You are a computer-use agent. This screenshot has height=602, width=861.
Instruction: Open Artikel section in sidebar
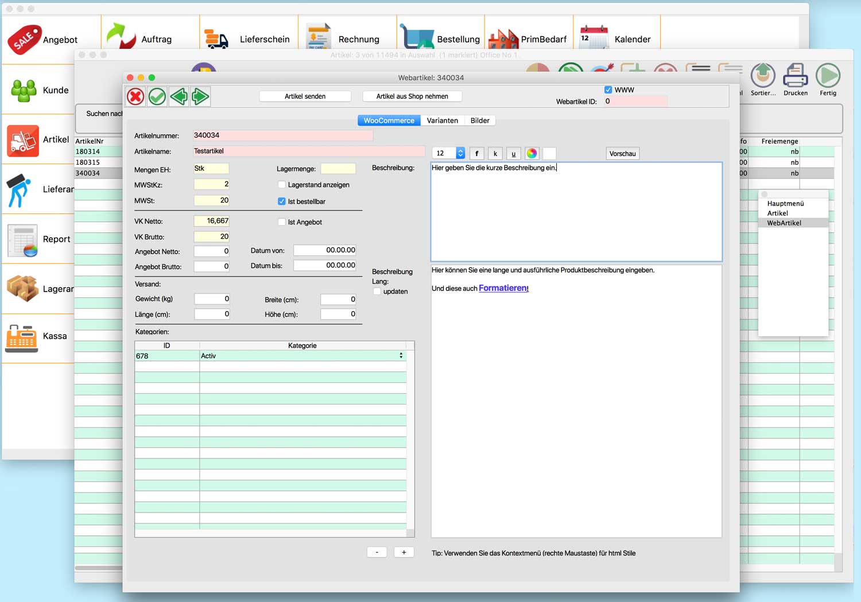[x=38, y=140]
